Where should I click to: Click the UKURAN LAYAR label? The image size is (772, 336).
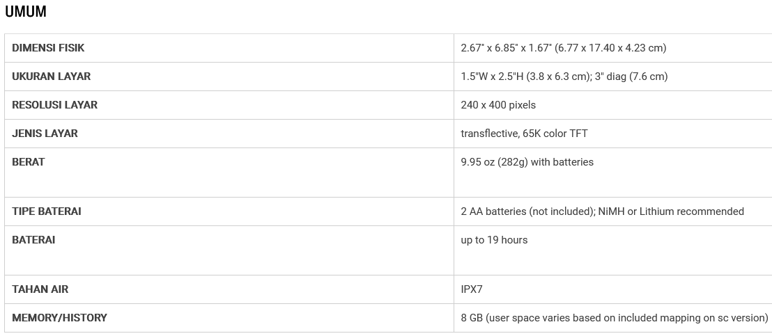tap(51, 77)
